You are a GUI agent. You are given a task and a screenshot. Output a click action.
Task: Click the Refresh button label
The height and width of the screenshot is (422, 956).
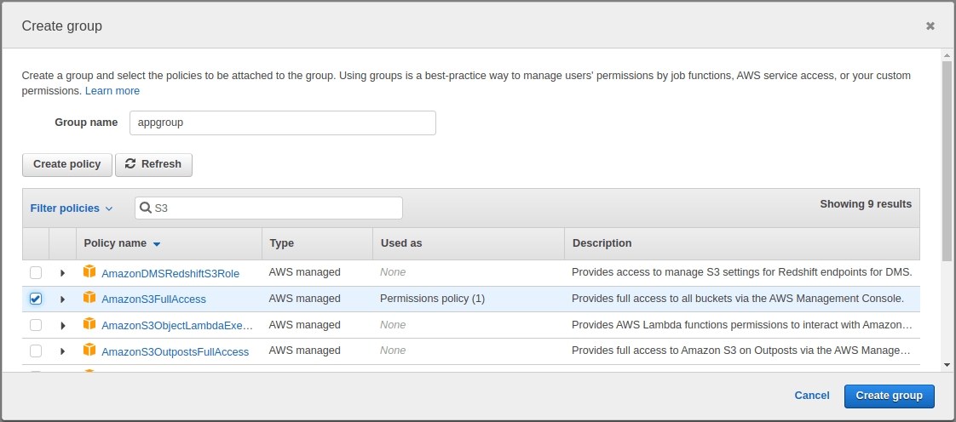161,164
